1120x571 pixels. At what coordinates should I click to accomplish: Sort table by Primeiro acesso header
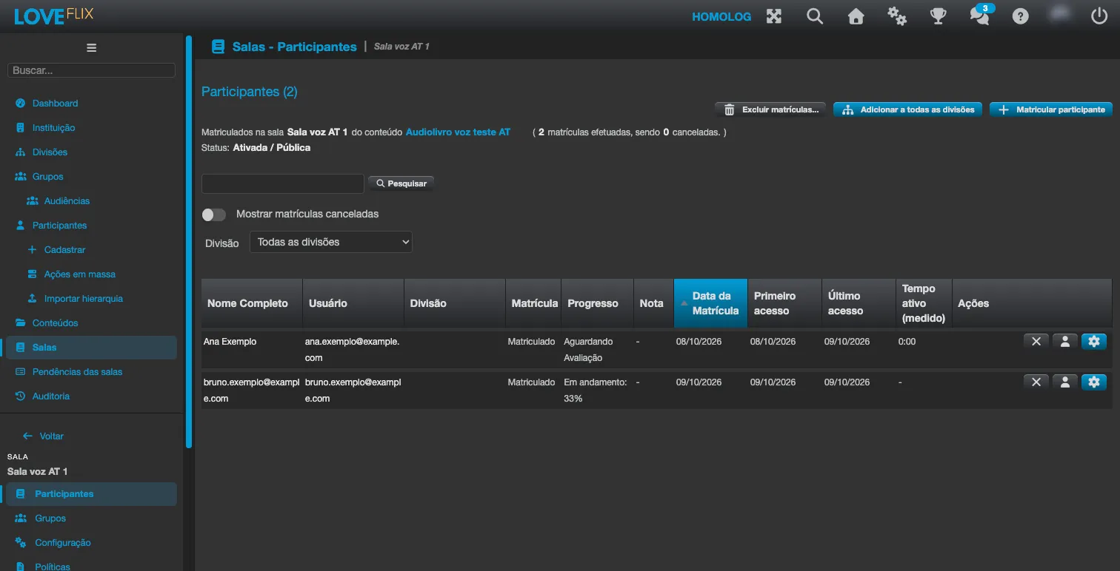click(784, 303)
